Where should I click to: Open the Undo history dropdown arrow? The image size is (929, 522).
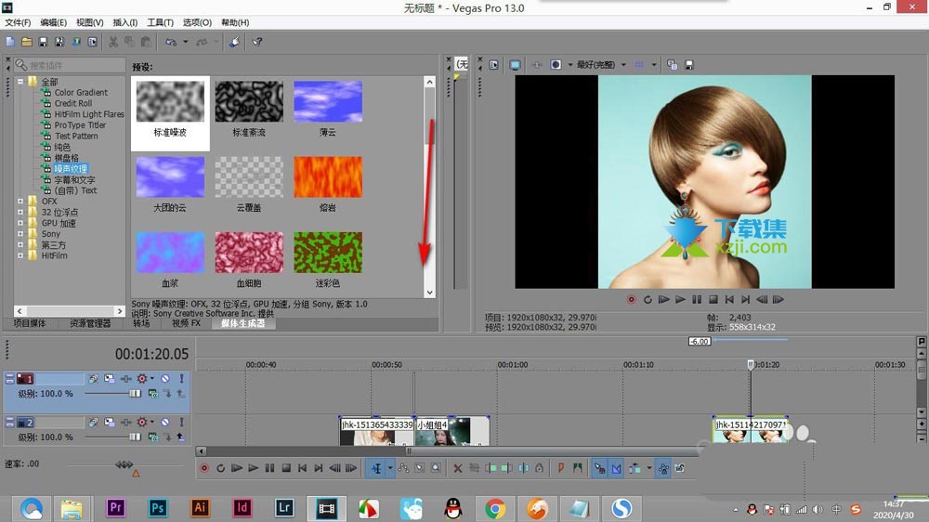point(186,42)
